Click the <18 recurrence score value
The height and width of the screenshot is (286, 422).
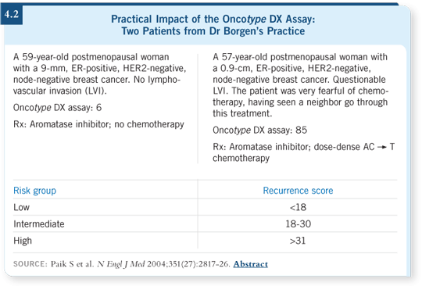click(298, 207)
